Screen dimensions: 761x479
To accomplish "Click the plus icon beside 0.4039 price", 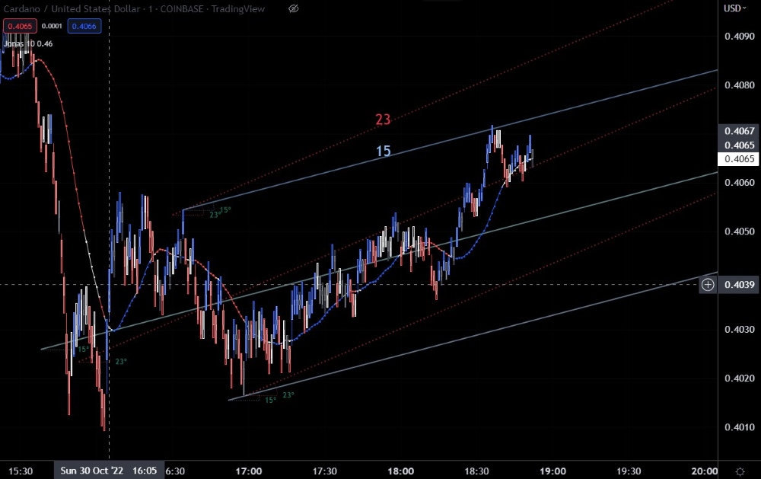I will tap(708, 285).
